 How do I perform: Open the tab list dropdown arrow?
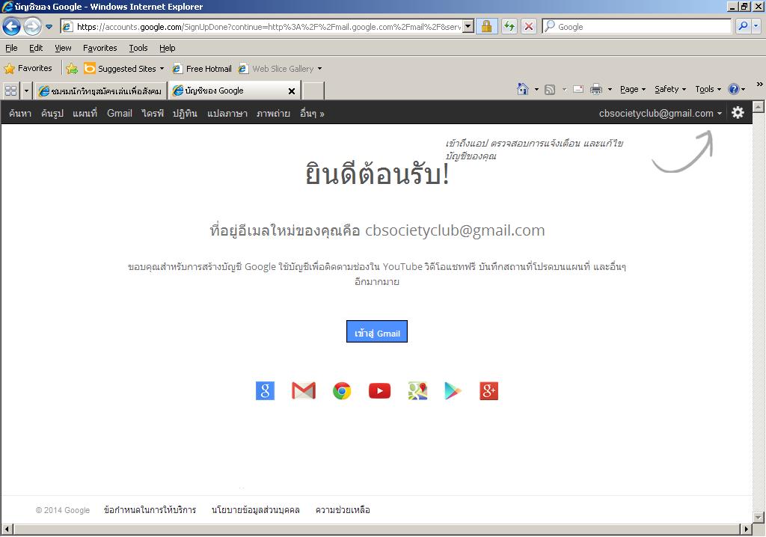coord(26,90)
